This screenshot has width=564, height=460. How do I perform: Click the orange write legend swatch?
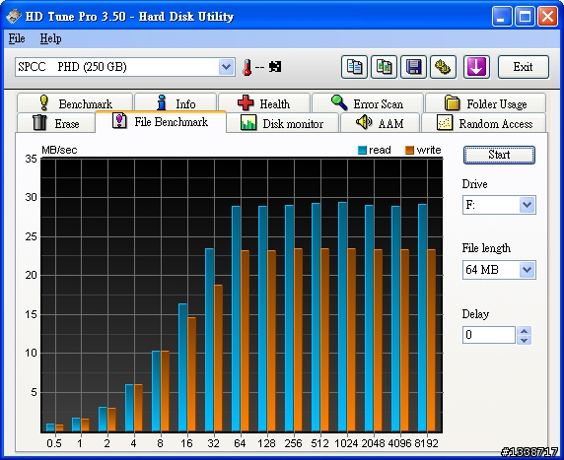pos(409,151)
